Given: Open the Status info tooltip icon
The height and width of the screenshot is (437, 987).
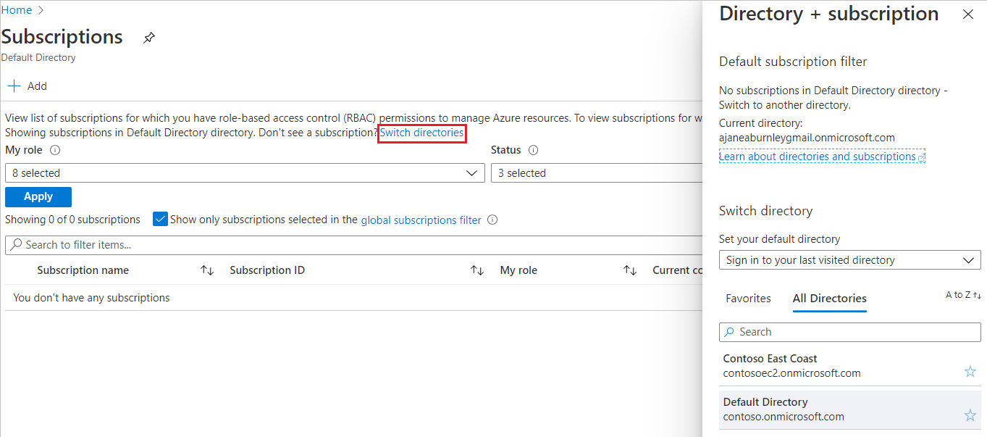Looking at the screenshot, I should 534,150.
